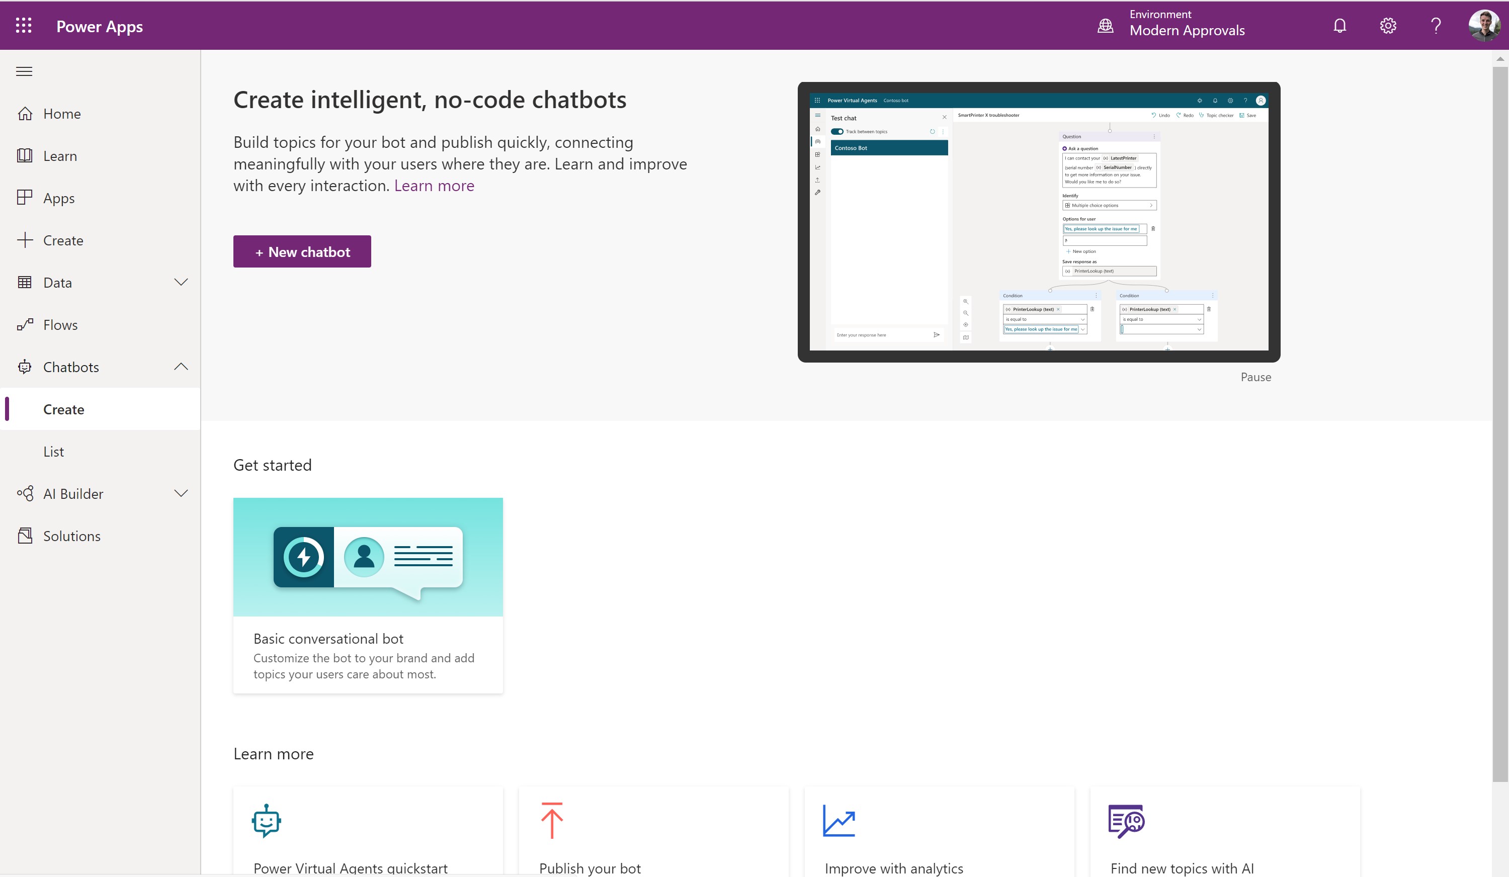Open the app launcher waffle menu
This screenshot has height=877, width=1509.
[24, 25]
